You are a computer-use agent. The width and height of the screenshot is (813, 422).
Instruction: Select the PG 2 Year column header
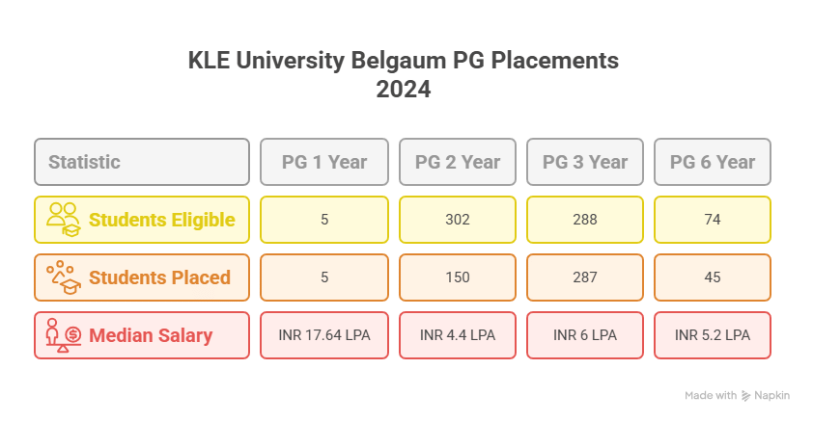458,162
